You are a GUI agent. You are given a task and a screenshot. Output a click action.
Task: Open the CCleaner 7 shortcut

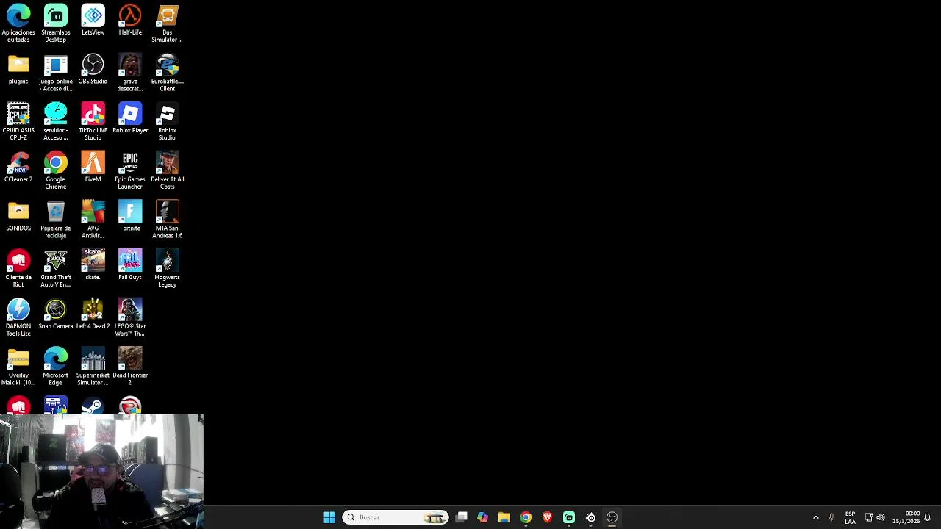[18, 168]
